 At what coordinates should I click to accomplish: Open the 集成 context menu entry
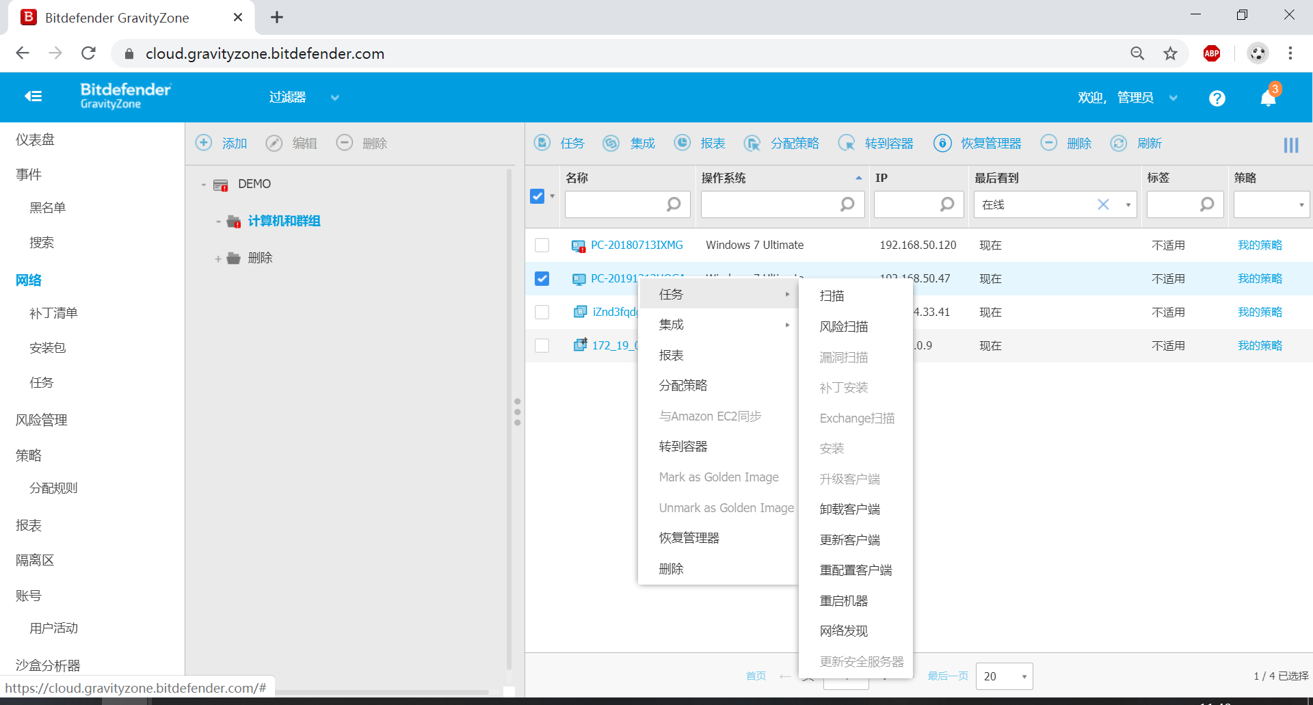tap(718, 324)
